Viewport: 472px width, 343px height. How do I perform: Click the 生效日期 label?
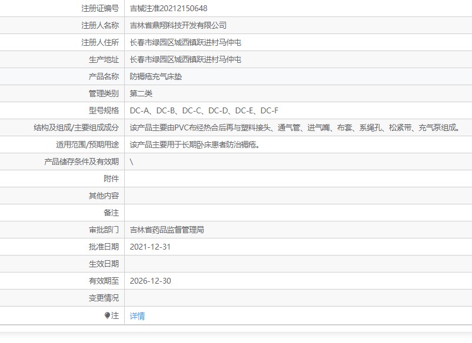tap(104, 264)
